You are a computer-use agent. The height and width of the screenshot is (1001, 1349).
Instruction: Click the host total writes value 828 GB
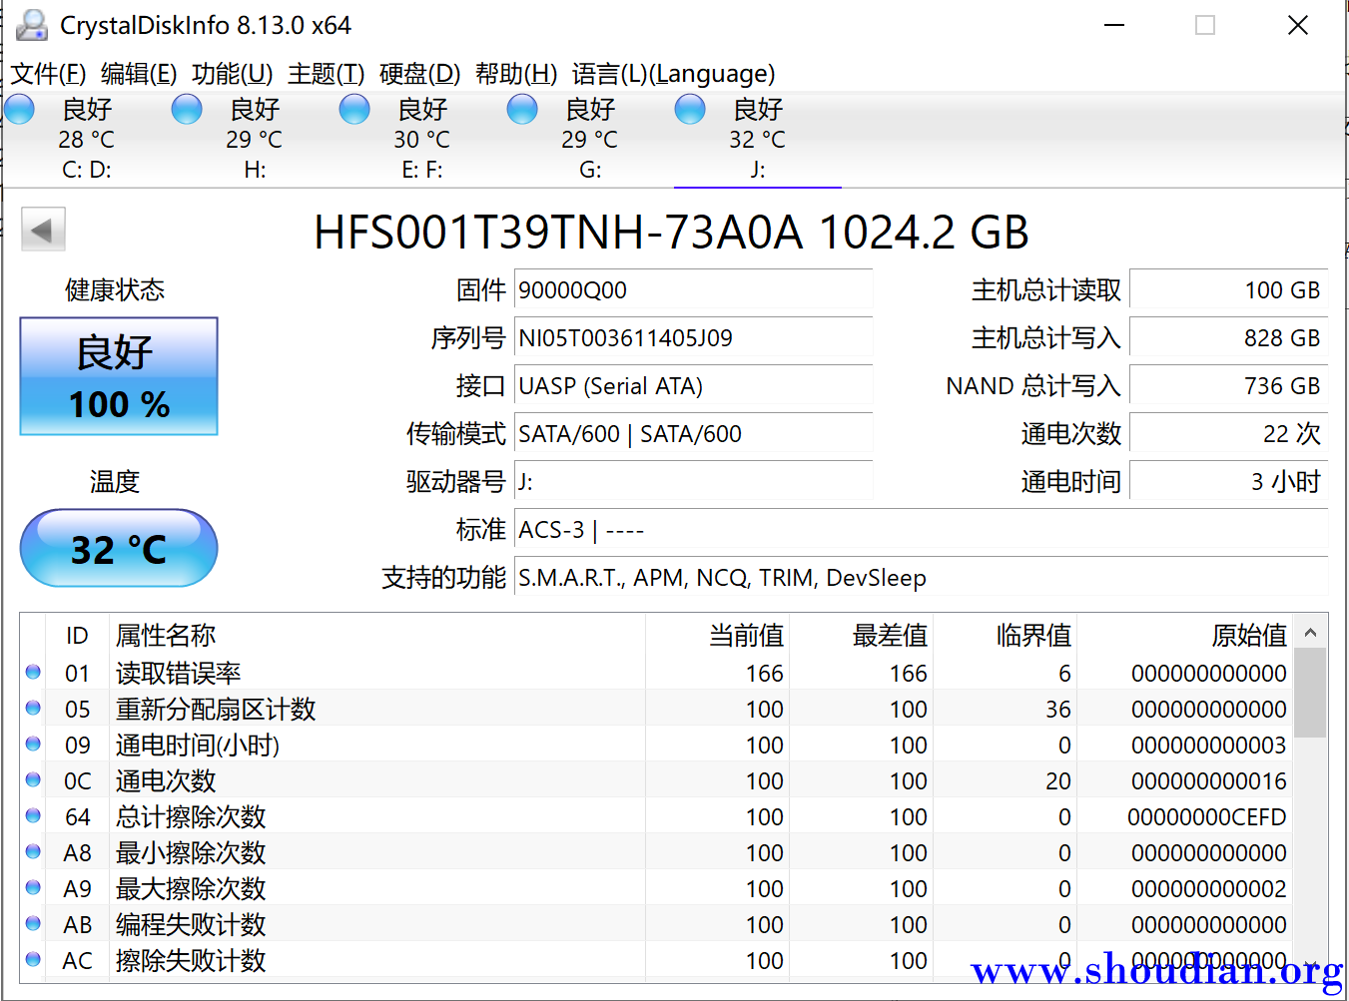(1228, 337)
